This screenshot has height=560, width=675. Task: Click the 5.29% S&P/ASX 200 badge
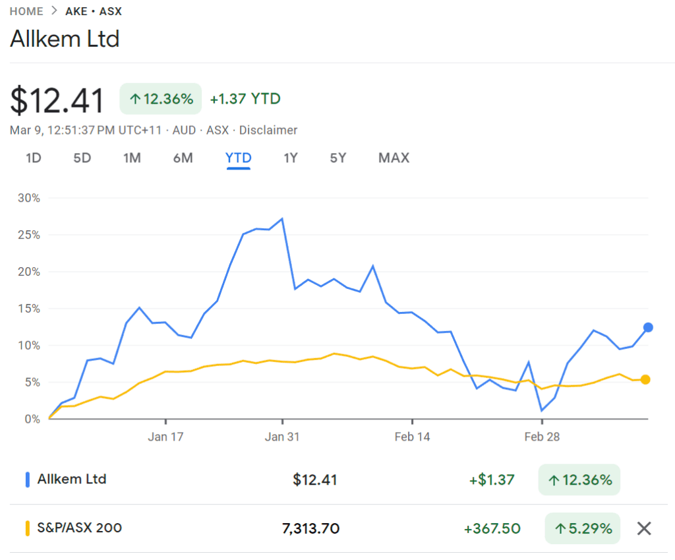pyautogui.click(x=583, y=528)
